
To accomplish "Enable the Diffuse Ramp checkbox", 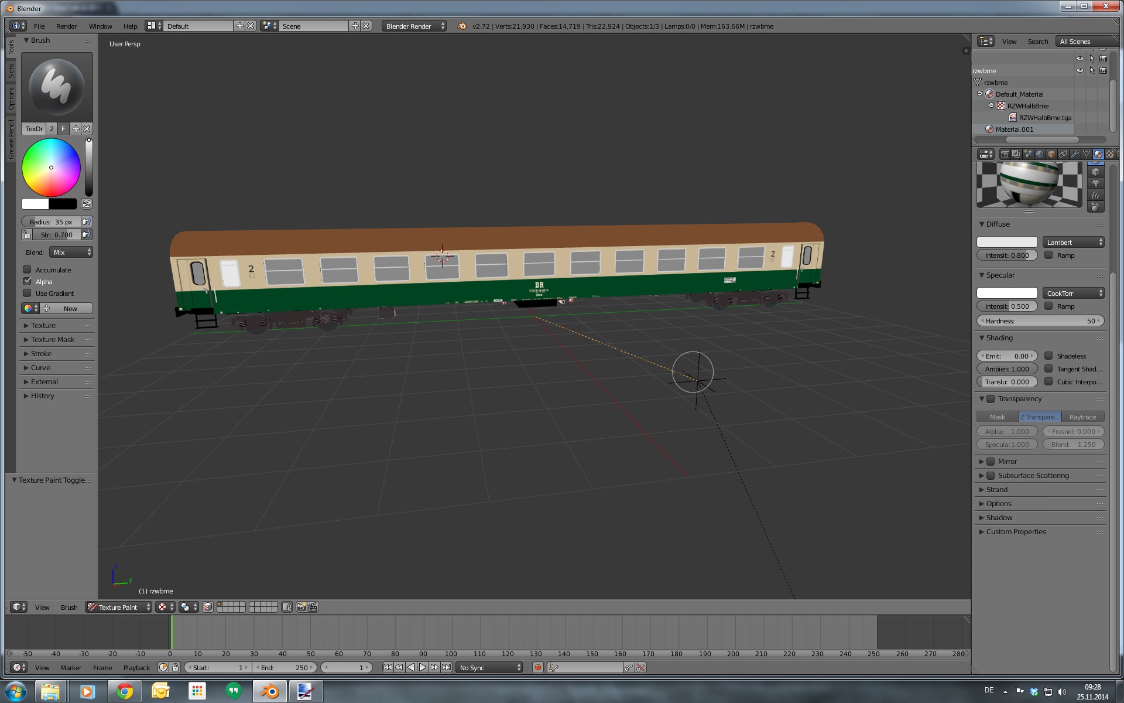I will pos(1048,255).
